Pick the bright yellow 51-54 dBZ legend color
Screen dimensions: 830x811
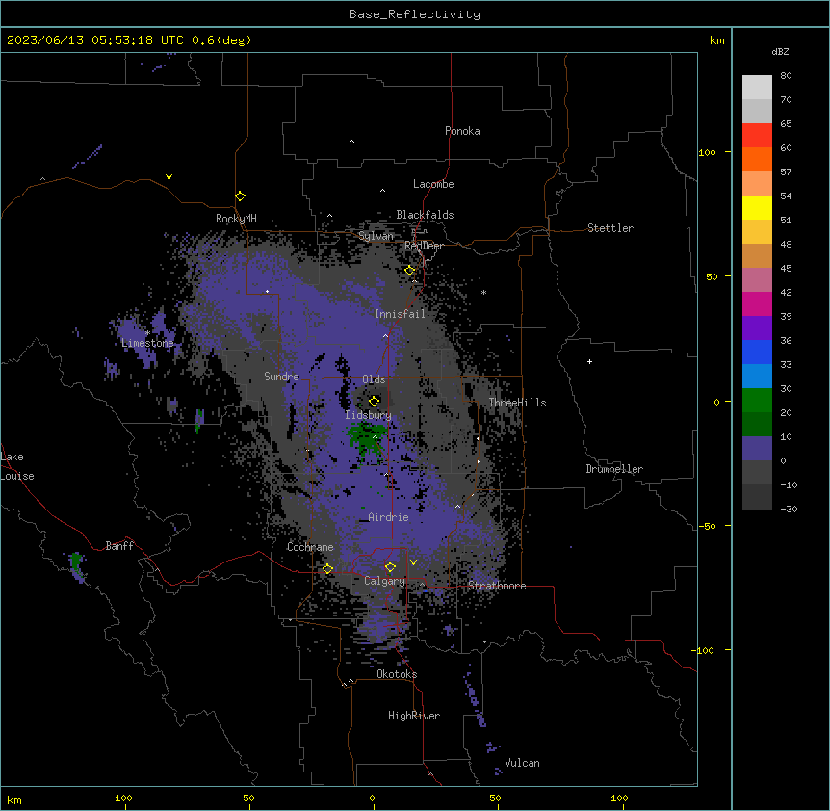tap(757, 207)
